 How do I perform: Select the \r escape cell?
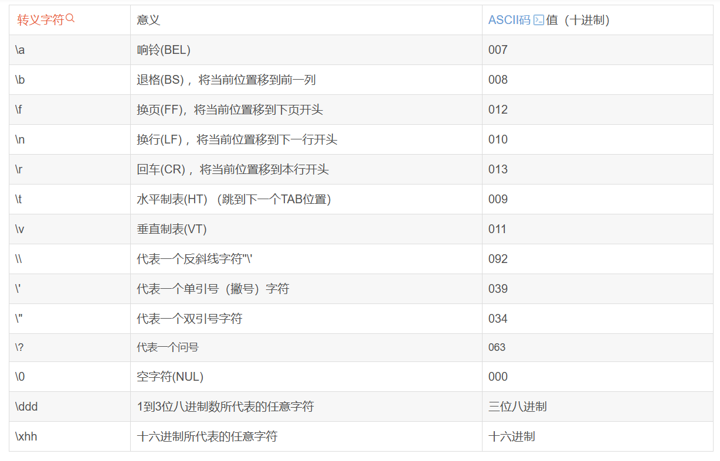coord(70,169)
